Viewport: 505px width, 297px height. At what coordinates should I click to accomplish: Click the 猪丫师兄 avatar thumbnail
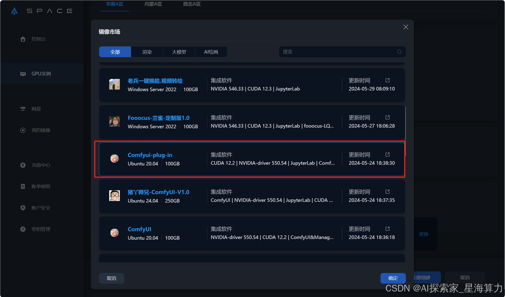pos(114,196)
